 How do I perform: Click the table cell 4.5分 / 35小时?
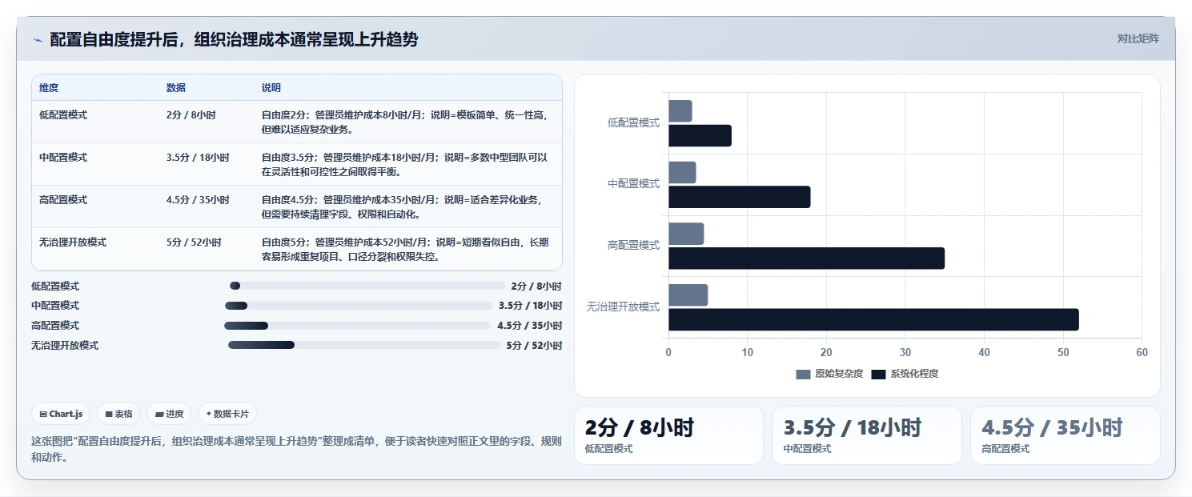pos(198,200)
